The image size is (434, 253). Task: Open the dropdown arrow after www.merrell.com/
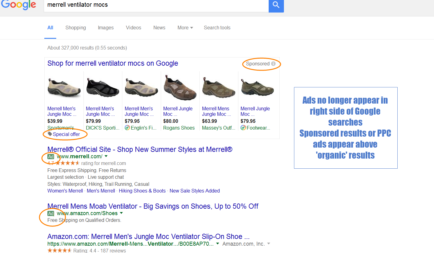pos(106,156)
